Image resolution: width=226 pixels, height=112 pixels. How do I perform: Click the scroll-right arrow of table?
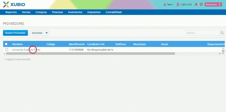tap(220, 54)
